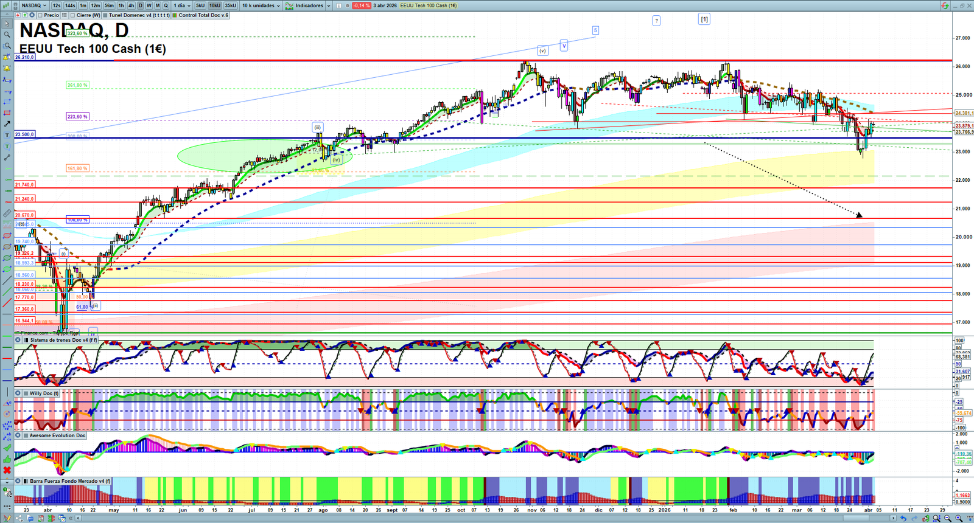Screen dimensions: 974x523
Task: Click the 3 abr 2026 date text
Action: [x=385, y=5]
